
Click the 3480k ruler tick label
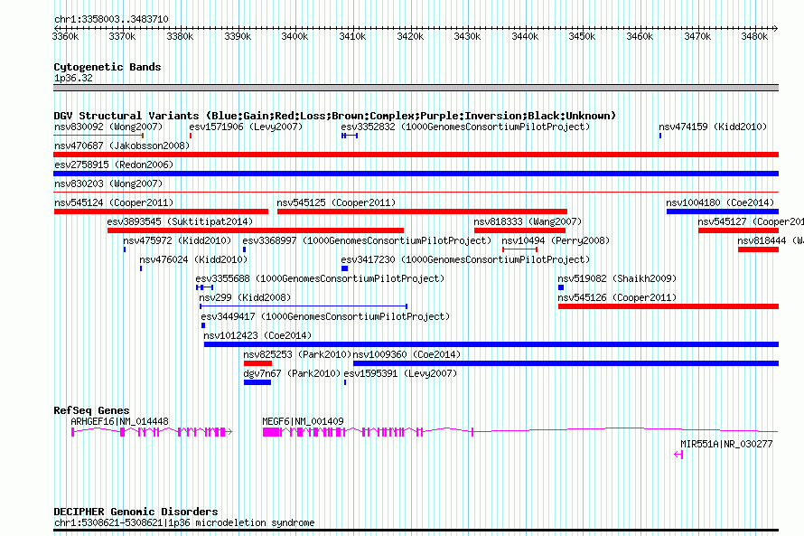754,37
